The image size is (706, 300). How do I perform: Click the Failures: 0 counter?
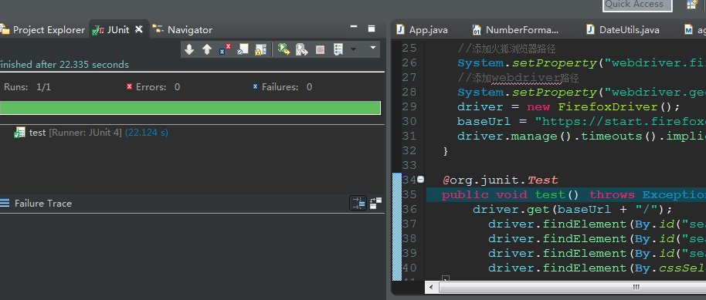coord(282,87)
